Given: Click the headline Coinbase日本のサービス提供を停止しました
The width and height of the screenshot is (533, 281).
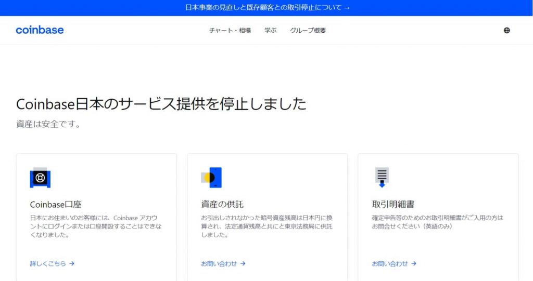Looking at the screenshot, I should point(161,104).
